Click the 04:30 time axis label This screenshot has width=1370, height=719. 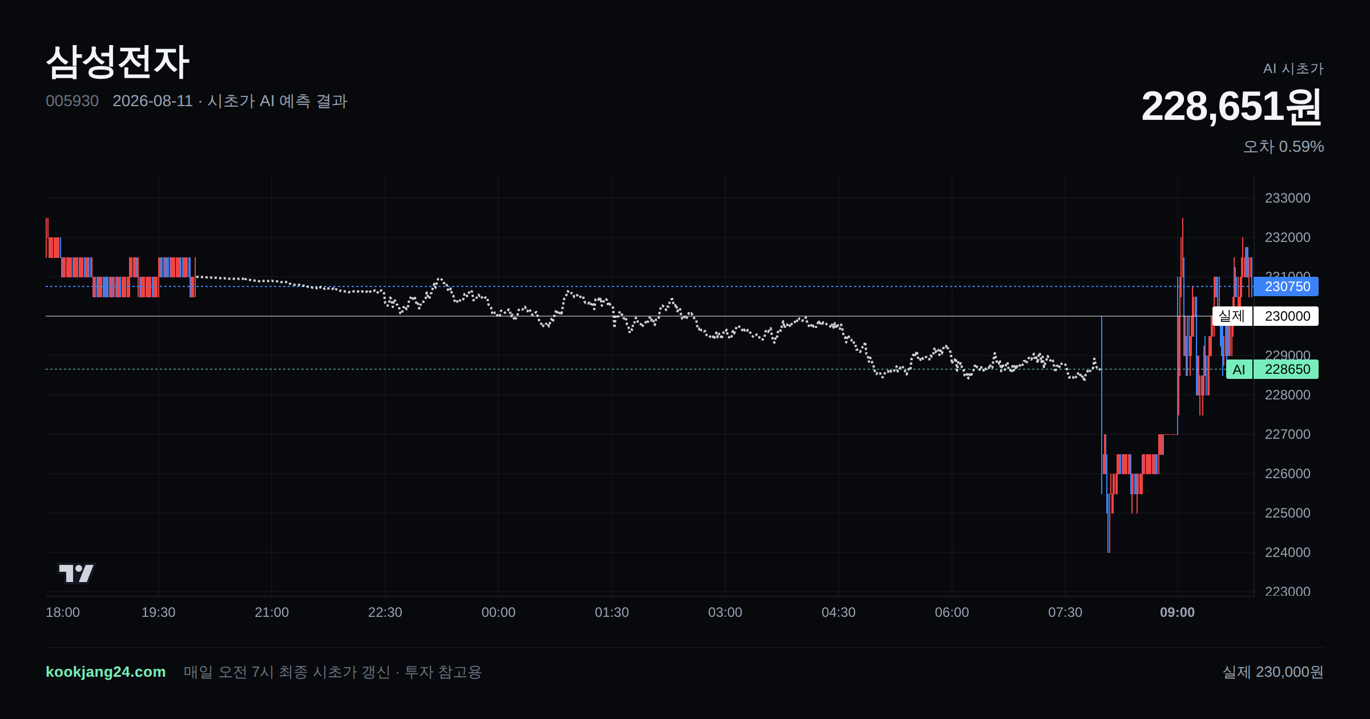tap(839, 612)
